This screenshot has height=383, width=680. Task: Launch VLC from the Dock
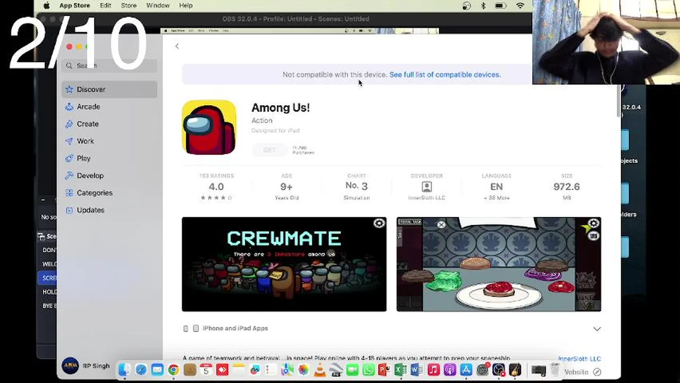click(x=319, y=370)
